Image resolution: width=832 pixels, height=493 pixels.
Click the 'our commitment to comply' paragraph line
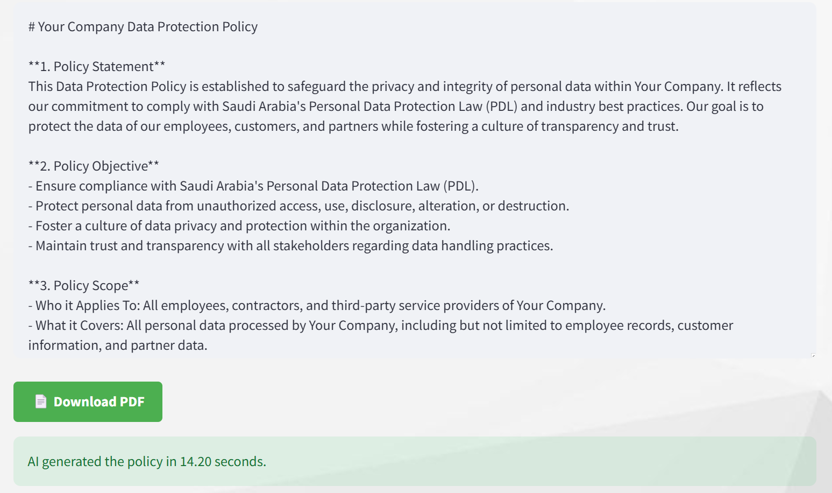pos(396,107)
